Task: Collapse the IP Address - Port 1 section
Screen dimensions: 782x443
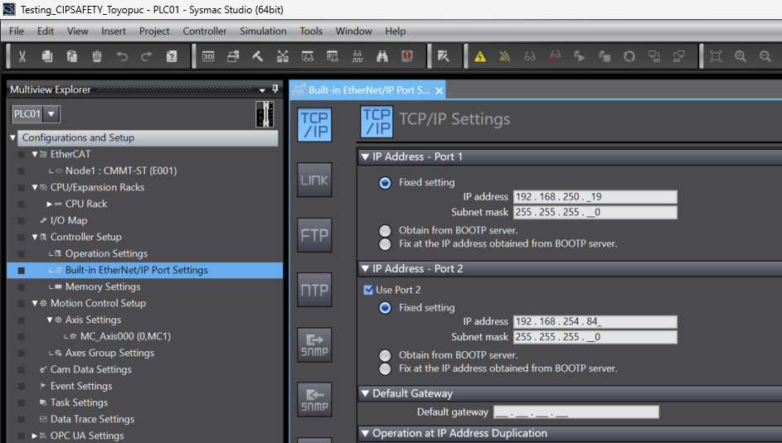Action: [x=365, y=156]
